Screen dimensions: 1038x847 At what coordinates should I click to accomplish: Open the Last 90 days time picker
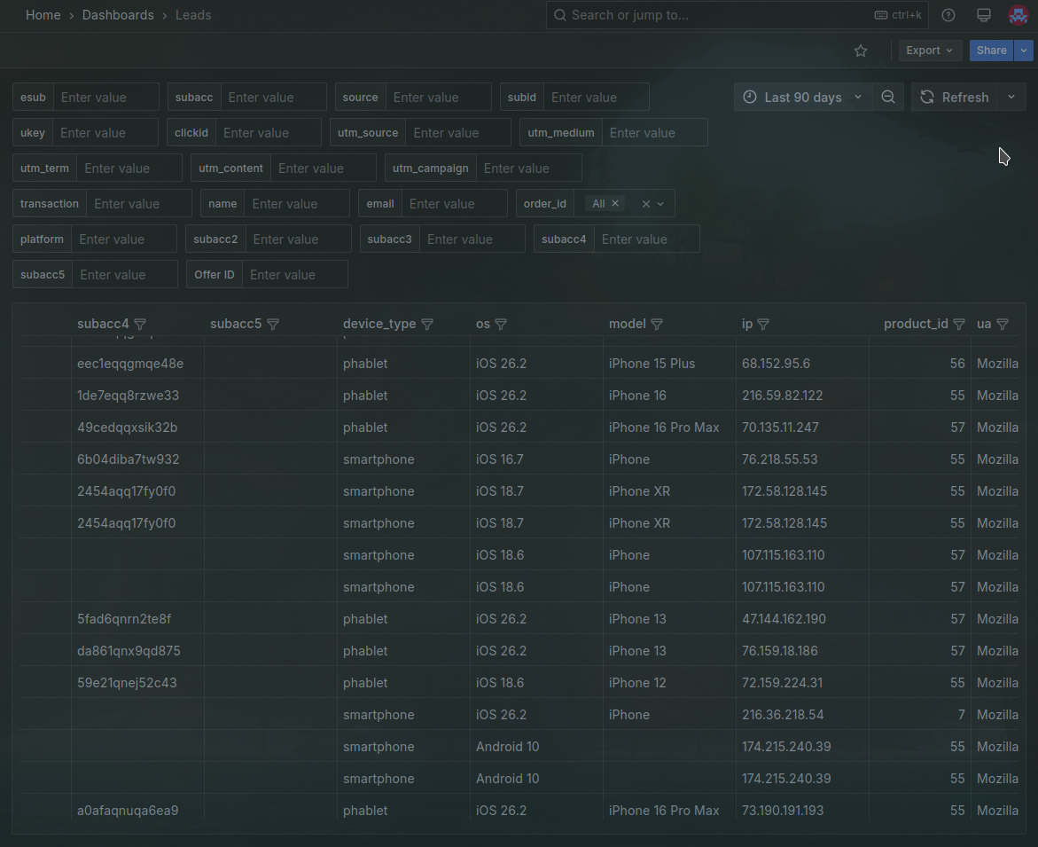pyautogui.click(x=802, y=98)
